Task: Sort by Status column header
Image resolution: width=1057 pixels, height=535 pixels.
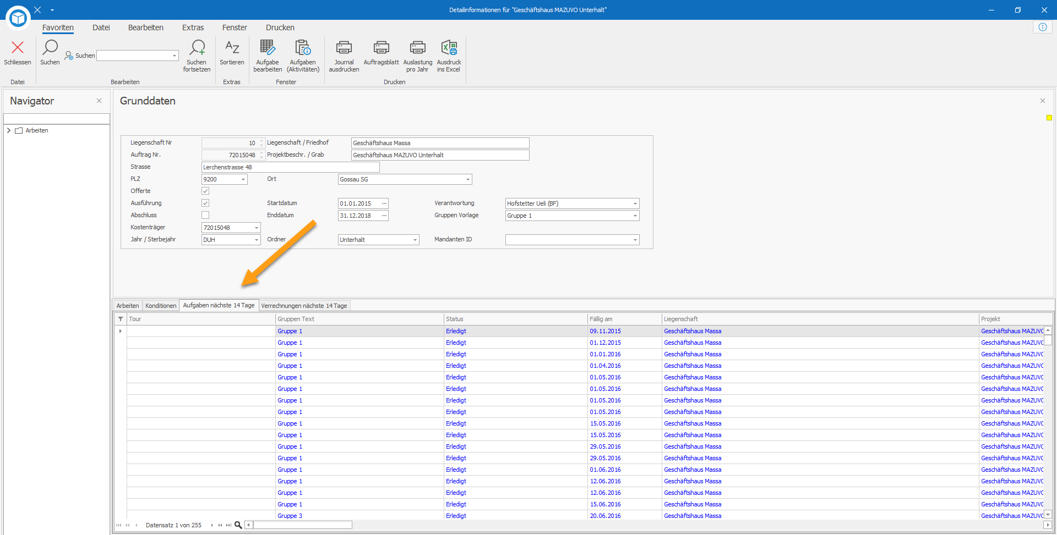Action: 515,319
